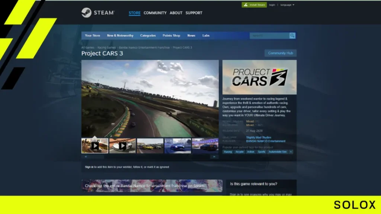Click the Action tag
Screen dimensions: 381x214
250,152
